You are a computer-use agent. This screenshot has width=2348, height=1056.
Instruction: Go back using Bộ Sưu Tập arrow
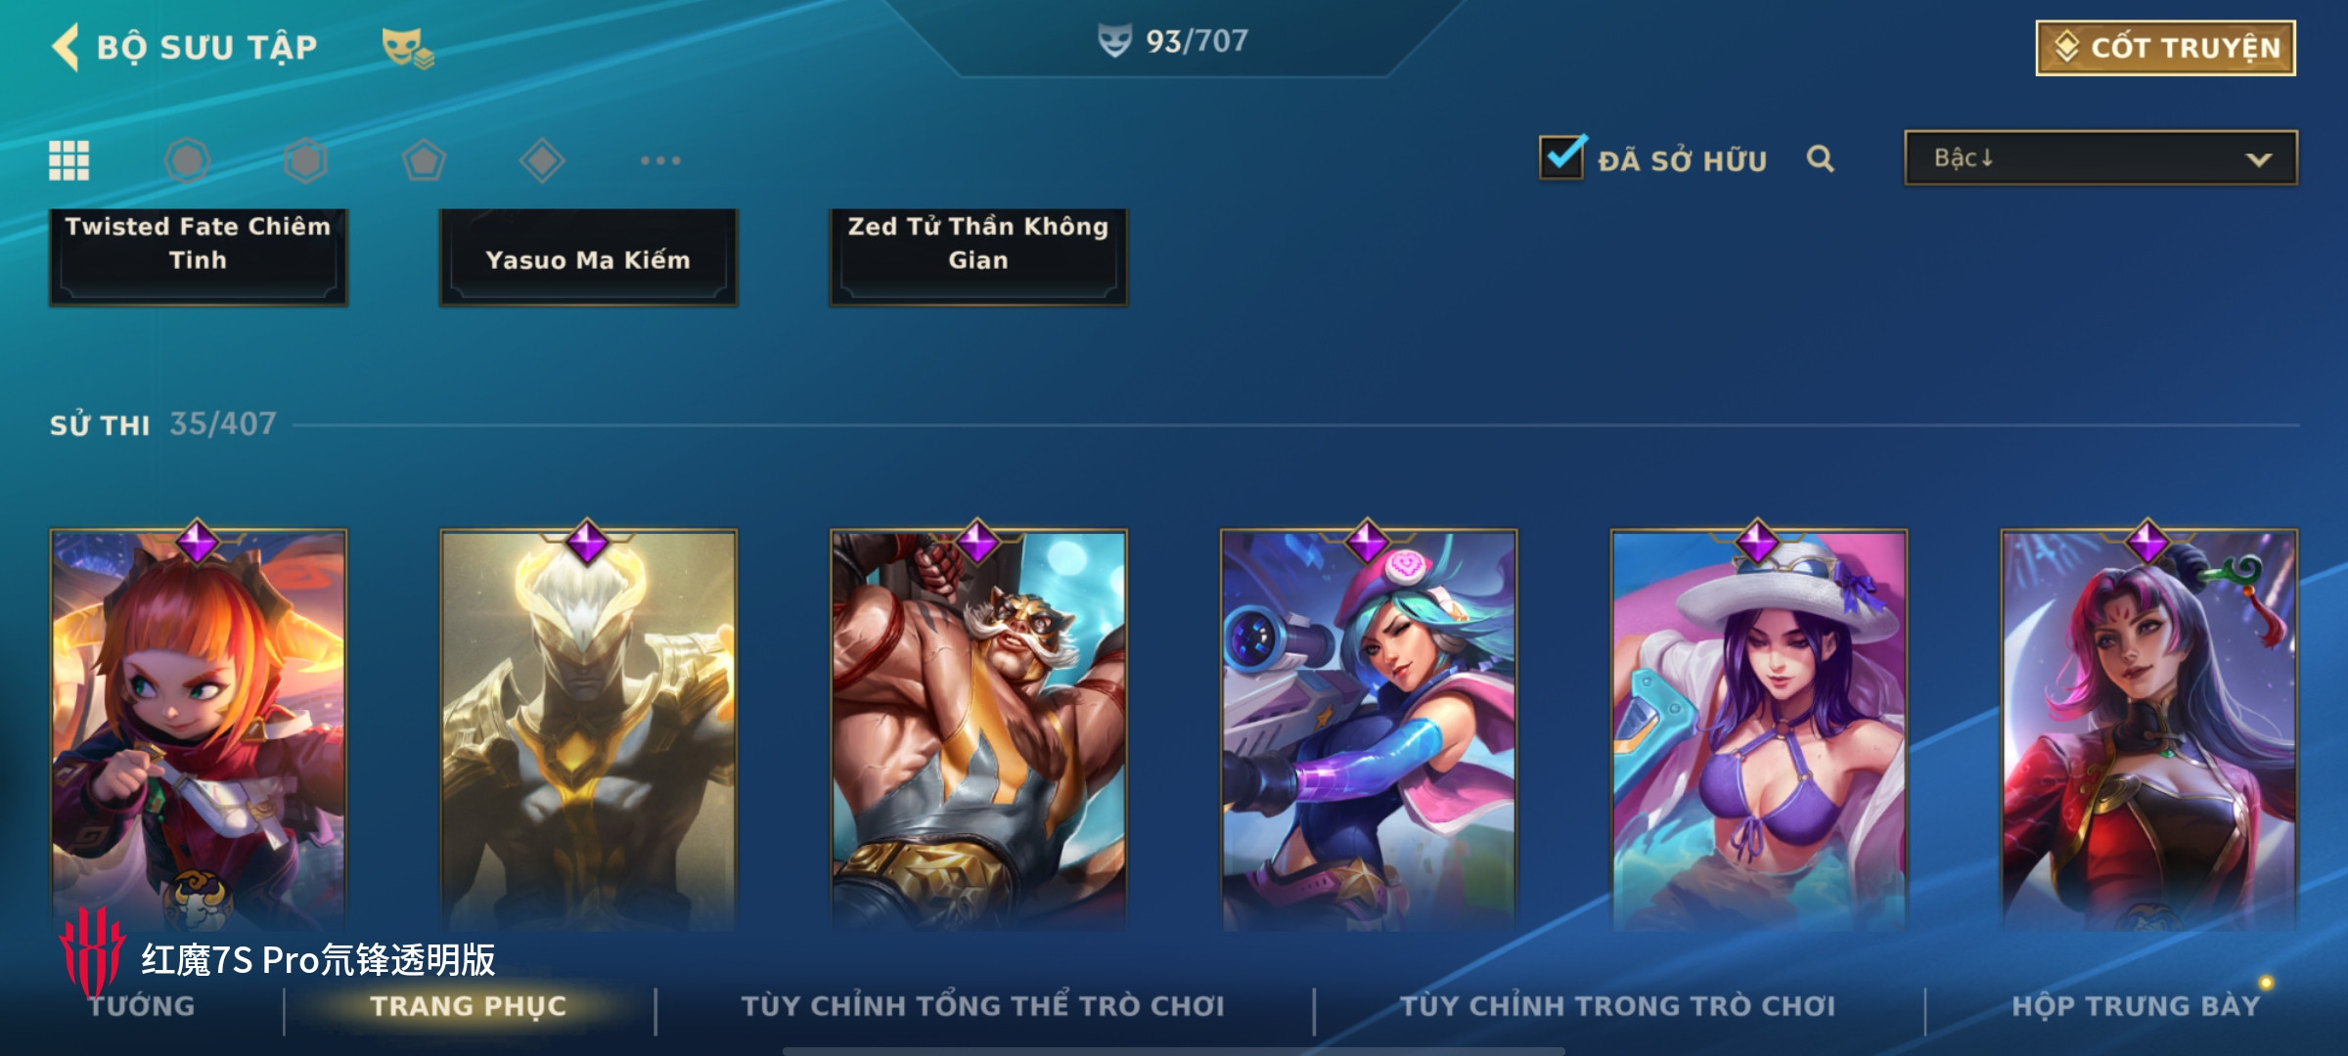(66, 47)
